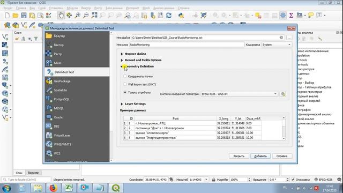343x193 pixels.
Task: Select MSSQL source in sidebar
Action: click(x=77, y=108)
